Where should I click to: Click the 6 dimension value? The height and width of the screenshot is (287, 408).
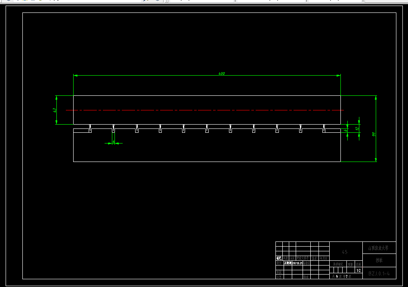coord(346,130)
